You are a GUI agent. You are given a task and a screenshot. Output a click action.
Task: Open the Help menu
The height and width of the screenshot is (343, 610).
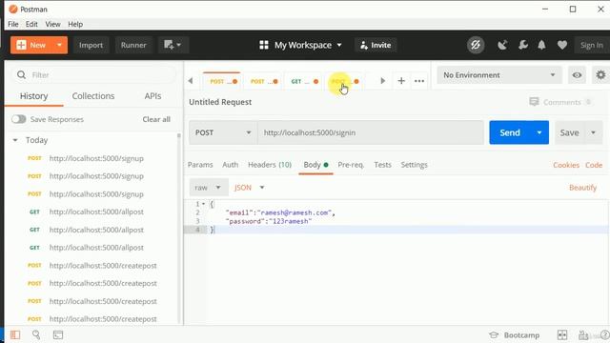point(75,24)
